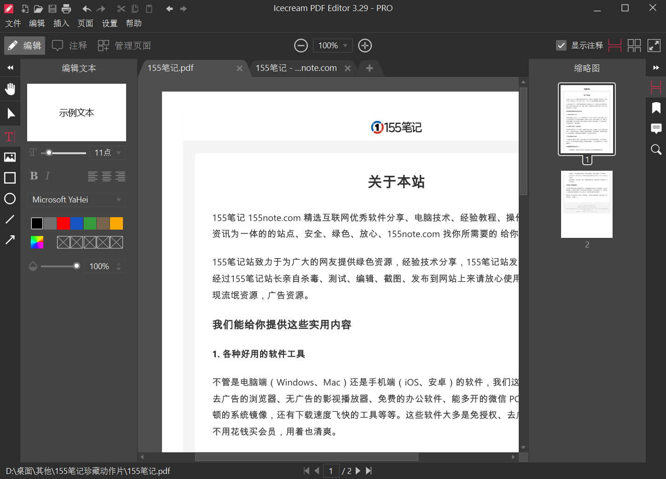The width and height of the screenshot is (666, 479).
Task: Toggle italic text formatting
Action: (x=47, y=176)
